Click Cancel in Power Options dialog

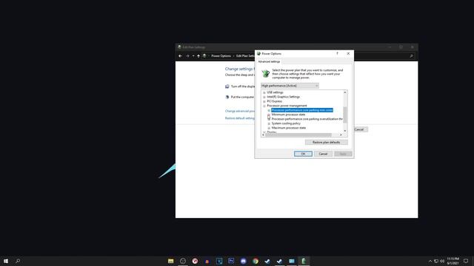323,154
